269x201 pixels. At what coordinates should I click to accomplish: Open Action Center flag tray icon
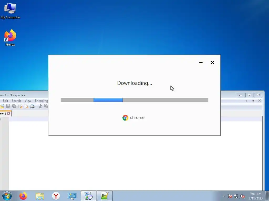[230, 196]
